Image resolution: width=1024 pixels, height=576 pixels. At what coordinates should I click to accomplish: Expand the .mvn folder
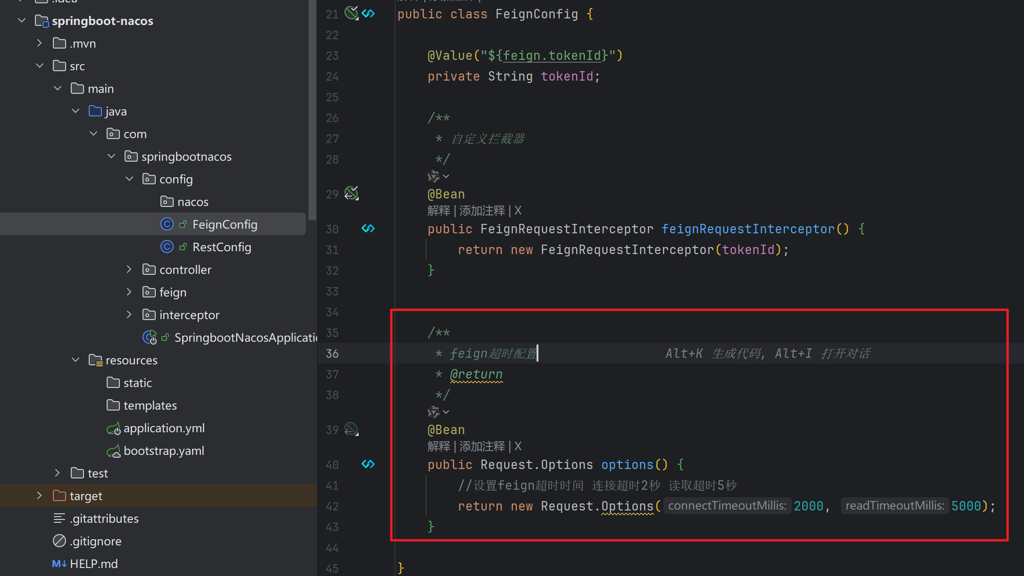[40, 43]
